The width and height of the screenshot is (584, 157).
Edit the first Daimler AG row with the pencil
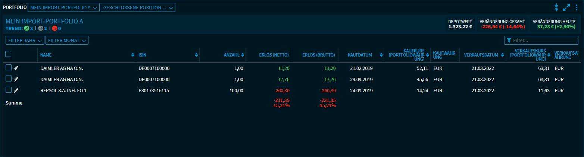click(16, 68)
